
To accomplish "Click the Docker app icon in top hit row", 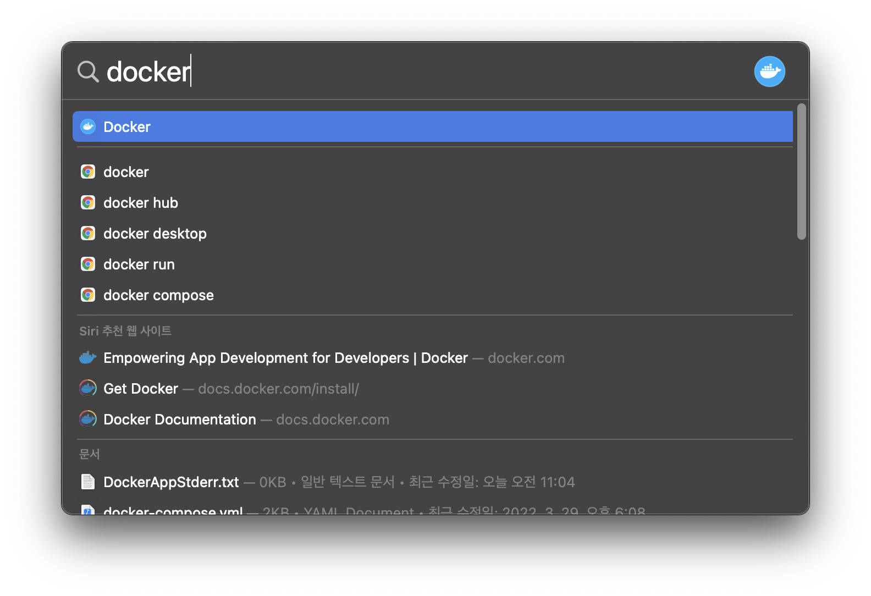I will pos(88,127).
